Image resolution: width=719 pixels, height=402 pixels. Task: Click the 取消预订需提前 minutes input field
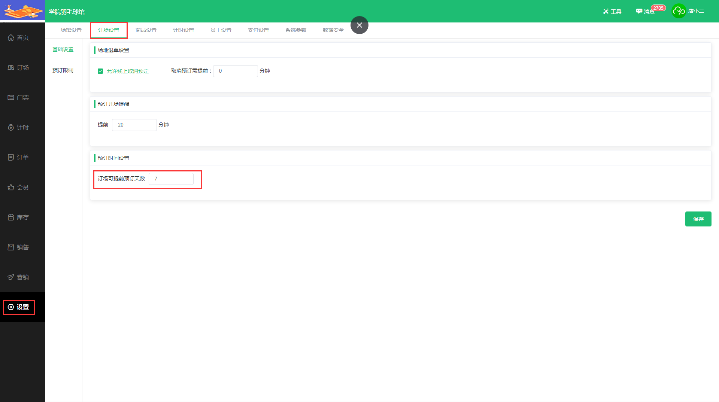(x=235, y=71)
